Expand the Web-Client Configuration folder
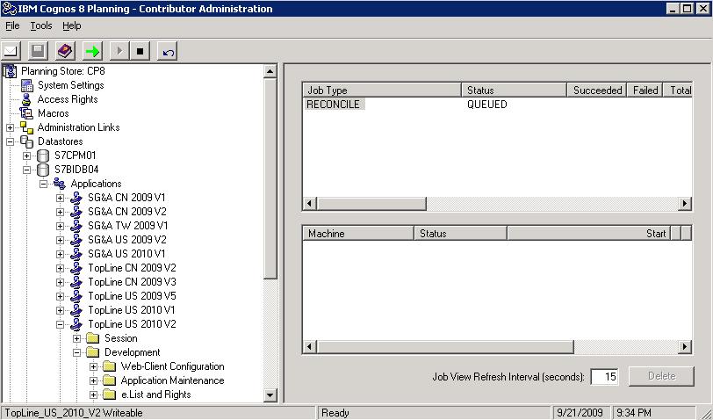The height and width of the screenshot is (420, 713). pyautogui.click(x=93, y=366)
